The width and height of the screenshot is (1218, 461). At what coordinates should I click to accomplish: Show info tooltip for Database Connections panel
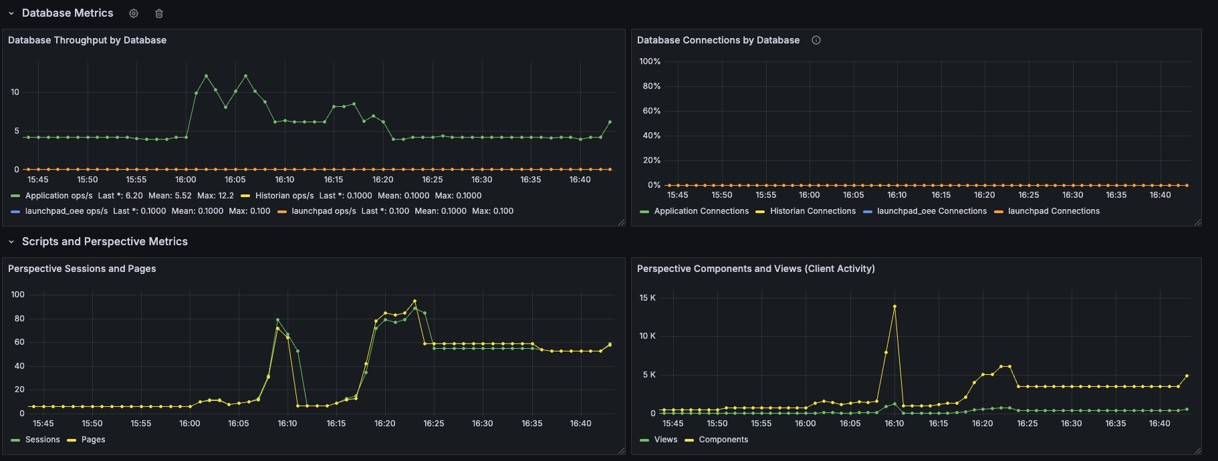tap(816, 40)
